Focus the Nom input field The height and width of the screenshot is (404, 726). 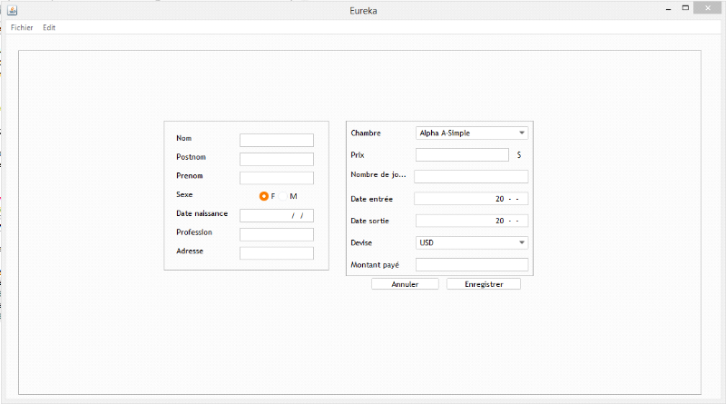pos(277,140)
